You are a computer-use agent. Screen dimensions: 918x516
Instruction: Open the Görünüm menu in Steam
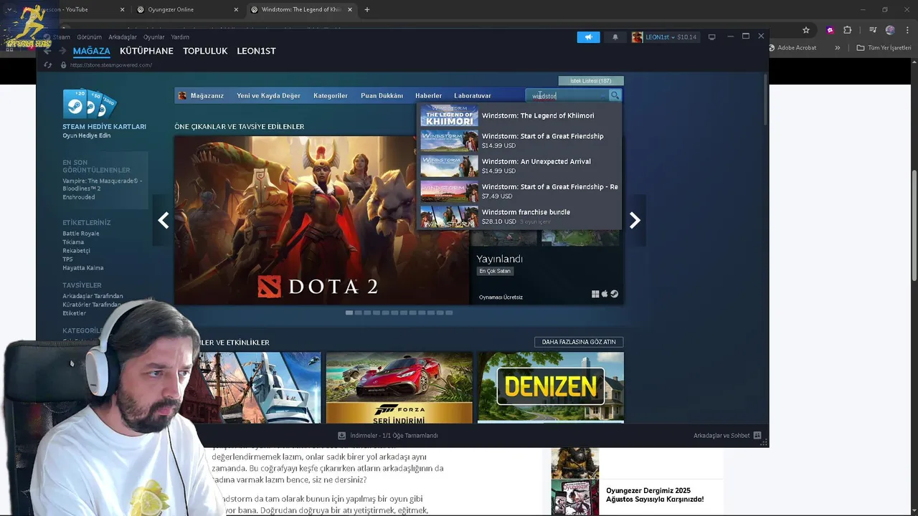coord(89,37)
